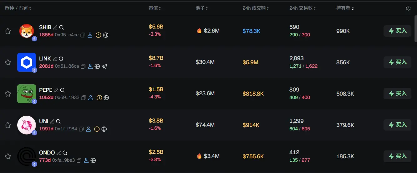Viewport: 417px width, 173px height.
Task: Open the PEPE frog token logo
Action: click(26, 94)
